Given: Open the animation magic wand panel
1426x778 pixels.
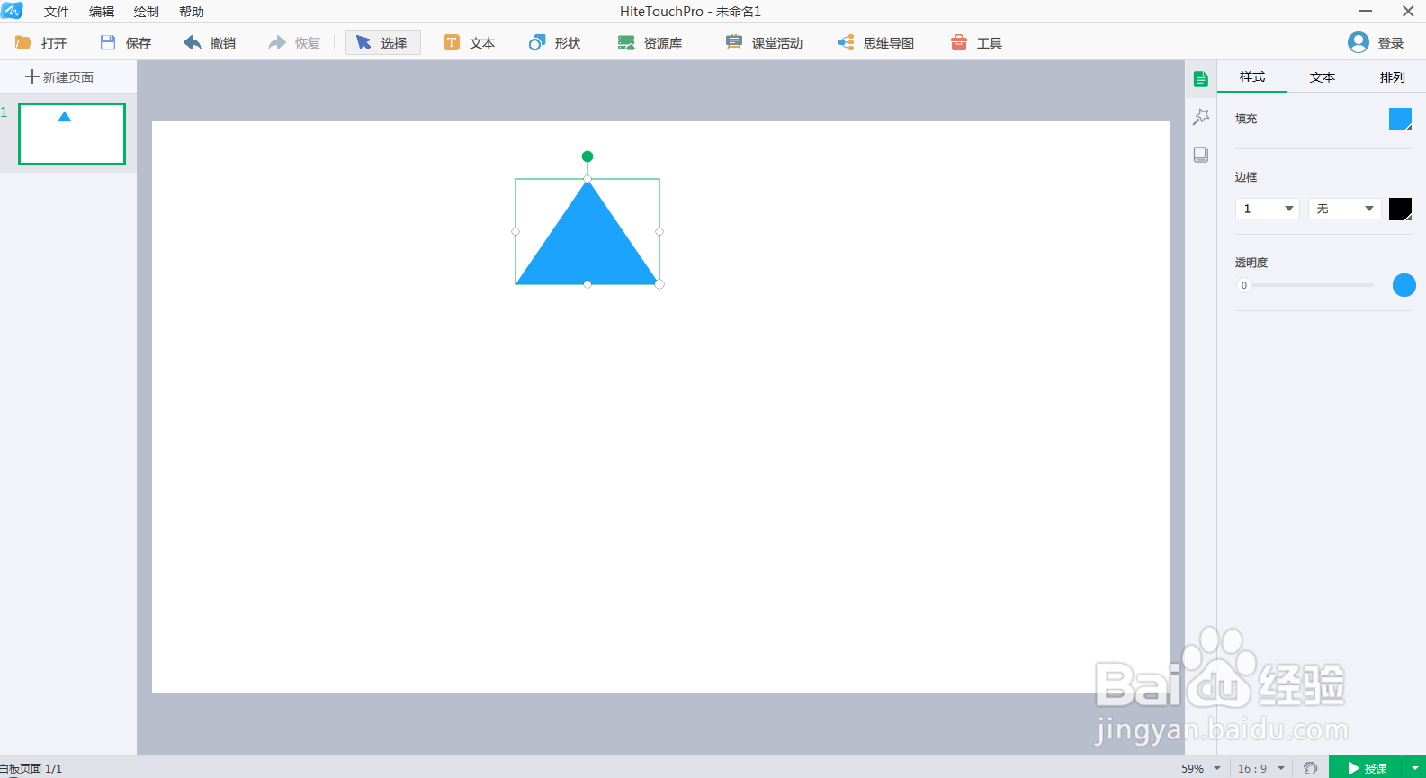Looking at the screenshot, I should 1201,117.
